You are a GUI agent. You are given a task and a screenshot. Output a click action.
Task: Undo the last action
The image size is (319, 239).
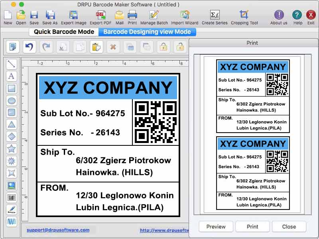point(29,47)
